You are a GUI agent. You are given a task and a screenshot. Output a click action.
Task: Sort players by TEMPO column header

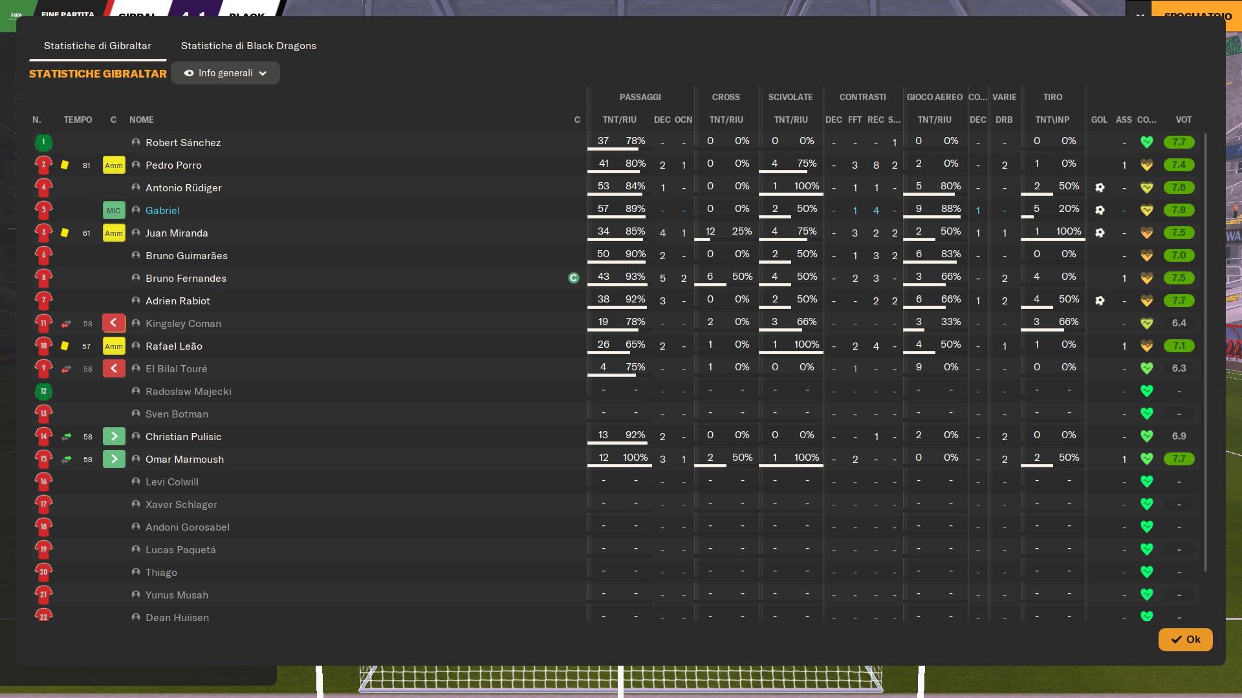pos(78,120)
